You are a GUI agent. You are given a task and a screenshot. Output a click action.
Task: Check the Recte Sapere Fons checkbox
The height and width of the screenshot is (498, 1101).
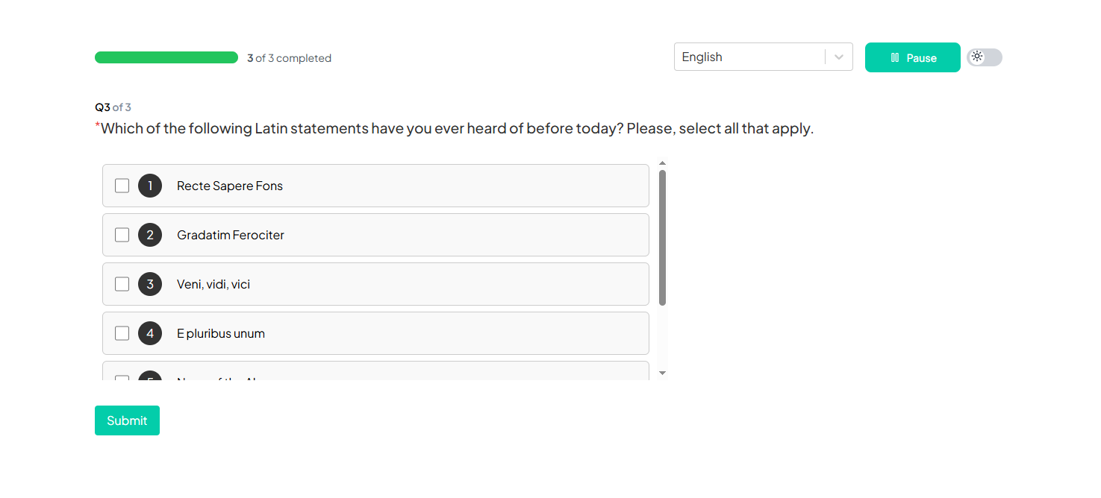point(122,185)
